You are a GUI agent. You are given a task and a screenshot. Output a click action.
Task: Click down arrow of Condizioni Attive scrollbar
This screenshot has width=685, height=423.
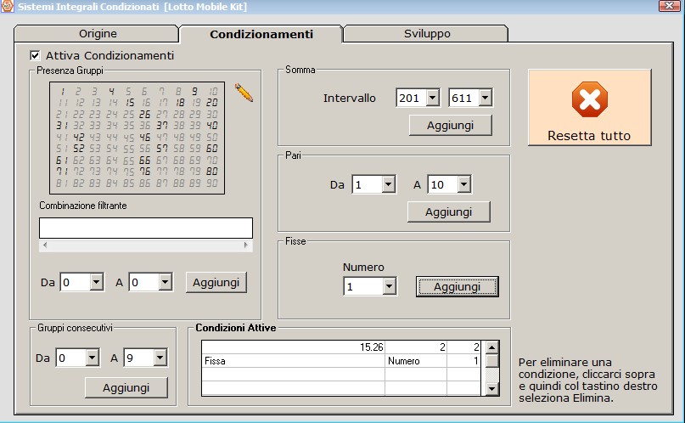pos(492,388)
